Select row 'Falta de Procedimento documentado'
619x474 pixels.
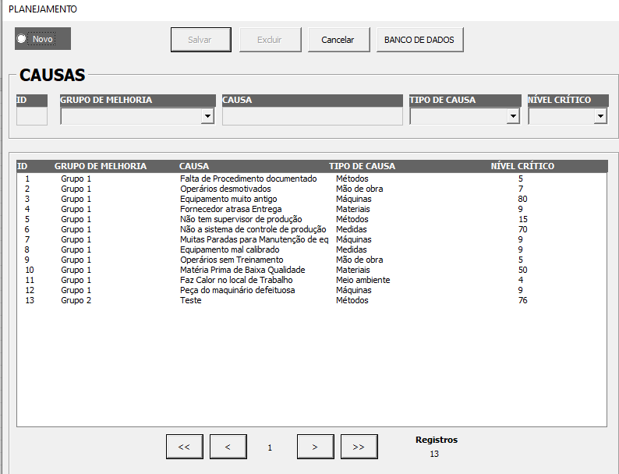tap(312, 179)
